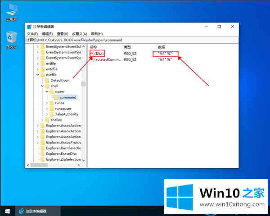Click the shell folder icon
Image resolution: width=270 pixels, height=216 pixels.
pos(47,86)
